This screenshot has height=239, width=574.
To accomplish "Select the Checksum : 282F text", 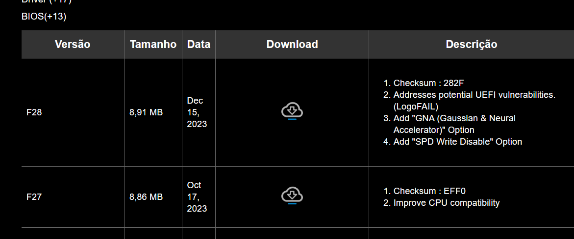I will pos(429,83).
